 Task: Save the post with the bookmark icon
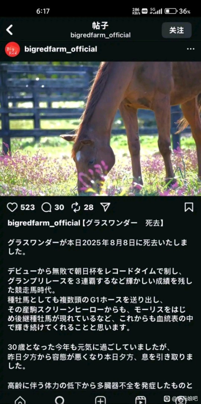tap(189, 207)
